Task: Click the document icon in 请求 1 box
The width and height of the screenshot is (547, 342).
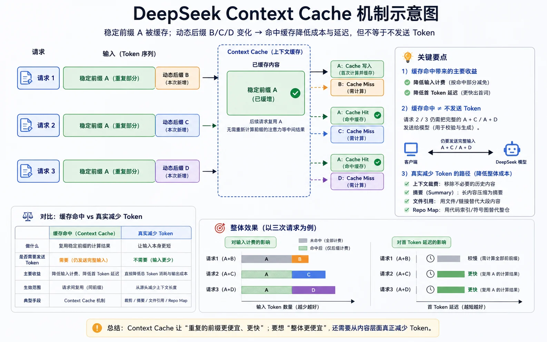Action: pos(26,78)
